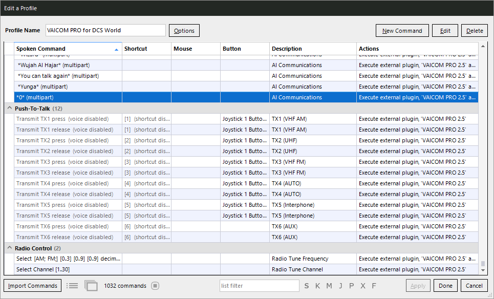Sort by Button column header
This screenshot has width=494, height=299.
pyautogui.click(x=245, y=49)
